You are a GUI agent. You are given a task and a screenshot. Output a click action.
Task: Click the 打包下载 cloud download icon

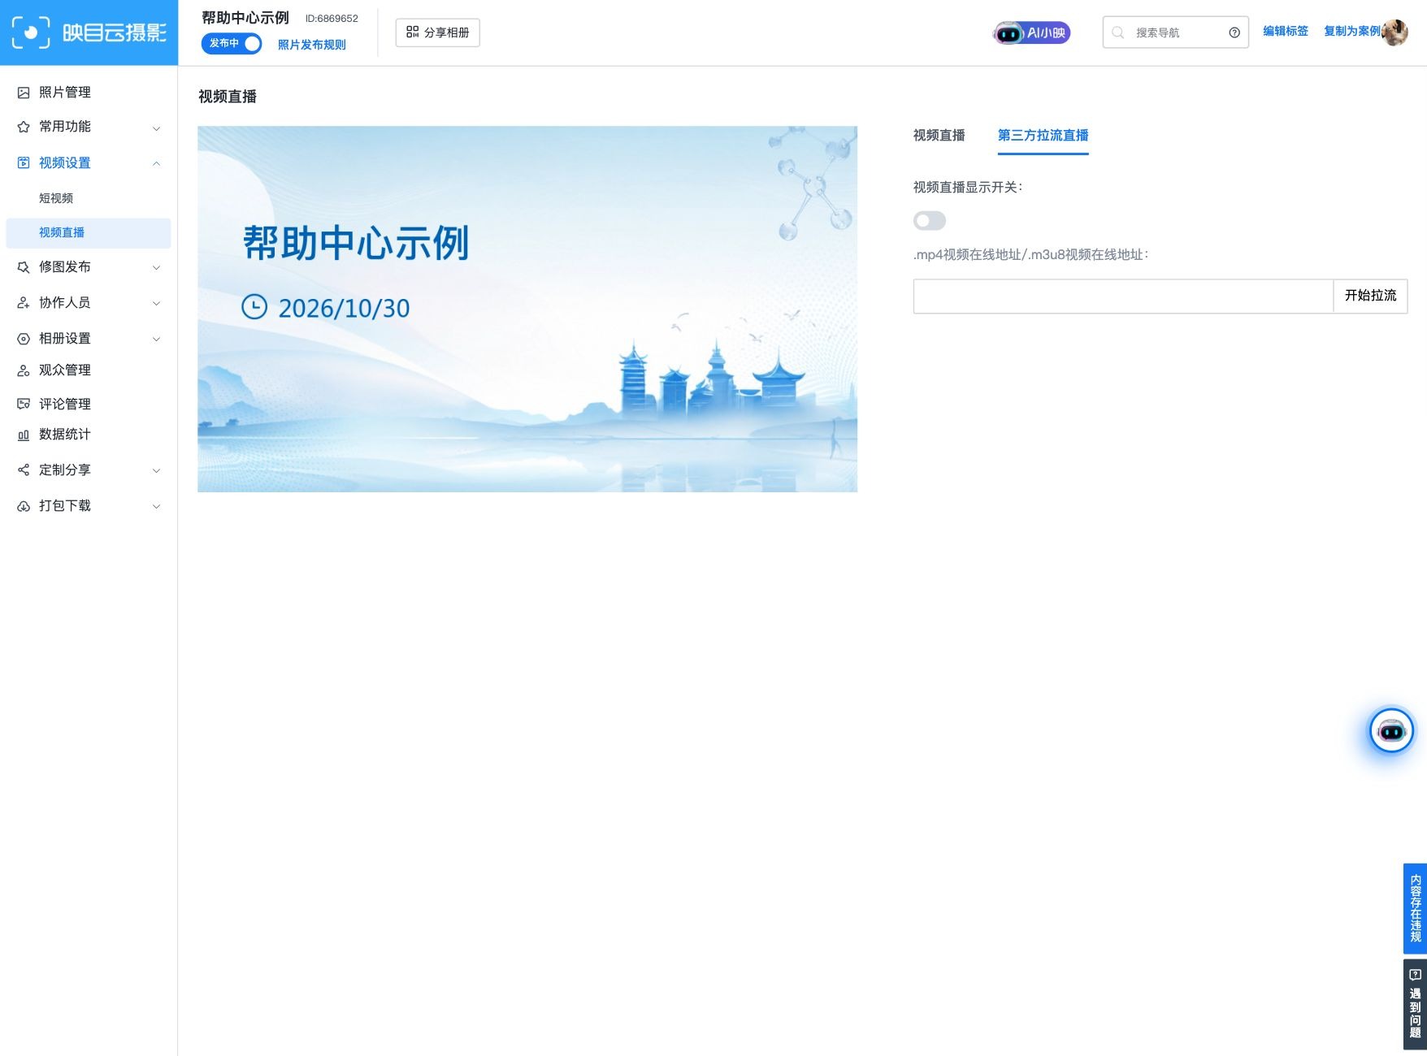click(x=24, y=506)
